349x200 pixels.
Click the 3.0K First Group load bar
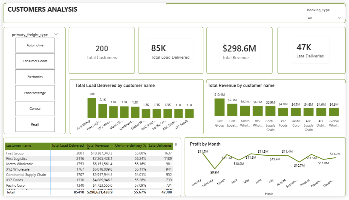92,108
